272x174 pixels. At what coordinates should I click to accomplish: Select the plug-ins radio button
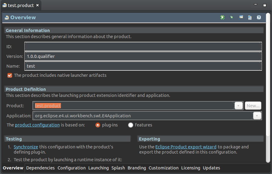[98, 125]
